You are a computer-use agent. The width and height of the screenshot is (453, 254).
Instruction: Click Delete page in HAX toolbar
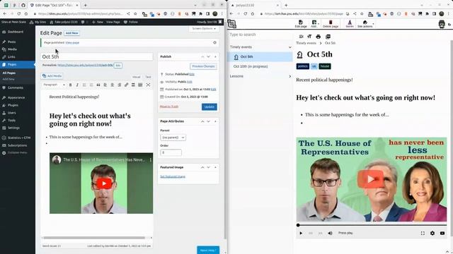331,24
